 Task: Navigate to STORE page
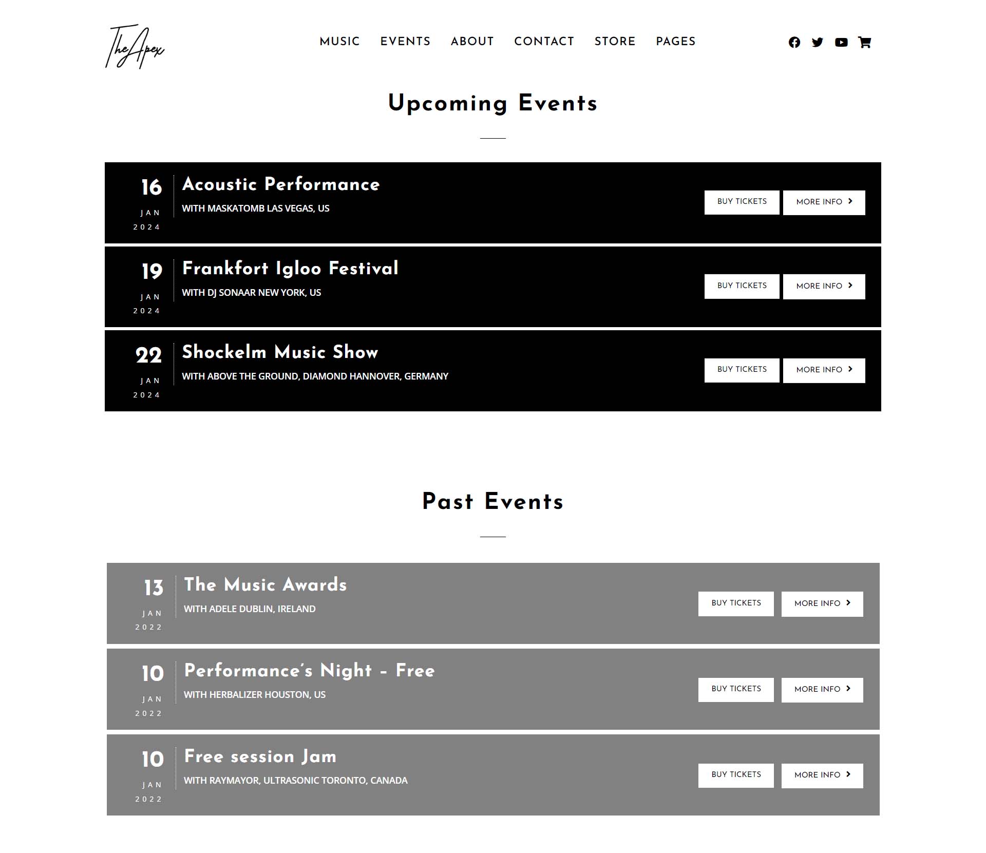point(615,42)
